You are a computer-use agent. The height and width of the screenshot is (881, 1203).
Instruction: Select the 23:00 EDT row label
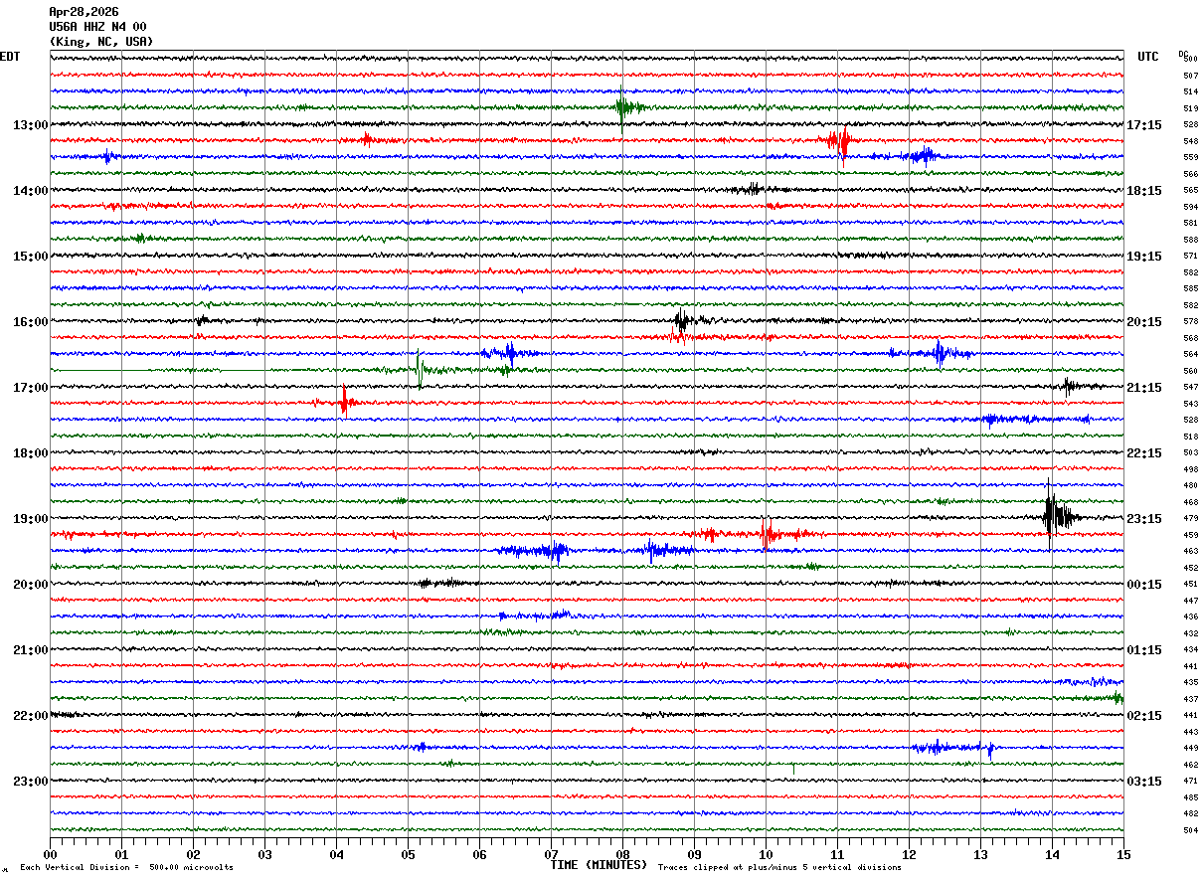point(31,782)
